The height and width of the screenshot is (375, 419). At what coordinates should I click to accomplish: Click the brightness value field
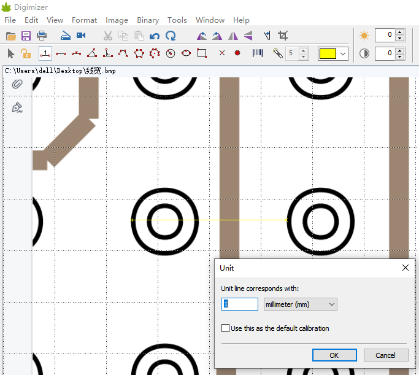pyautogui.click(x=385, y=35)
